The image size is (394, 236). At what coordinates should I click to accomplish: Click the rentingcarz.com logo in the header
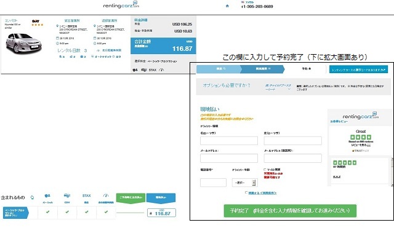[x=121, y=5]
